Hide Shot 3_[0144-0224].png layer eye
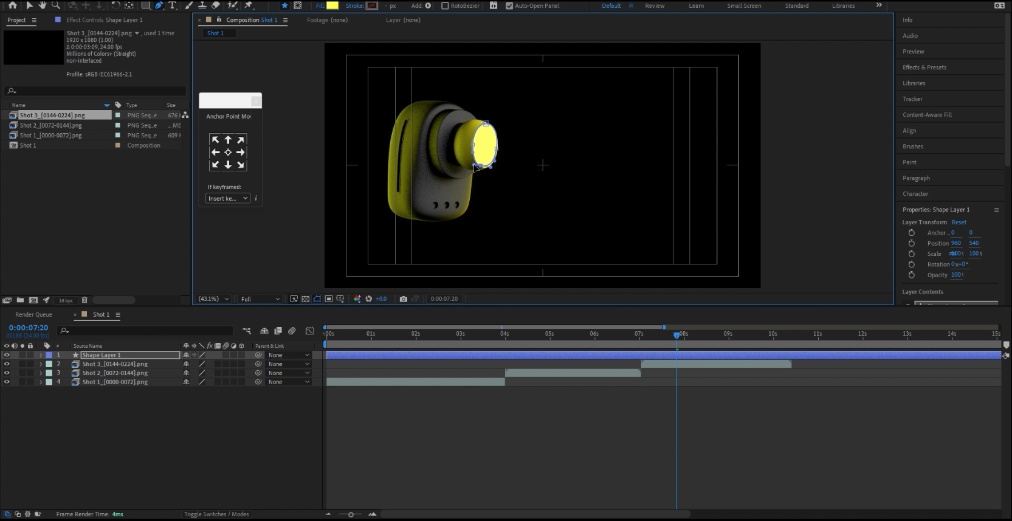The image size is (1012, 521). (x=7, y=364)
